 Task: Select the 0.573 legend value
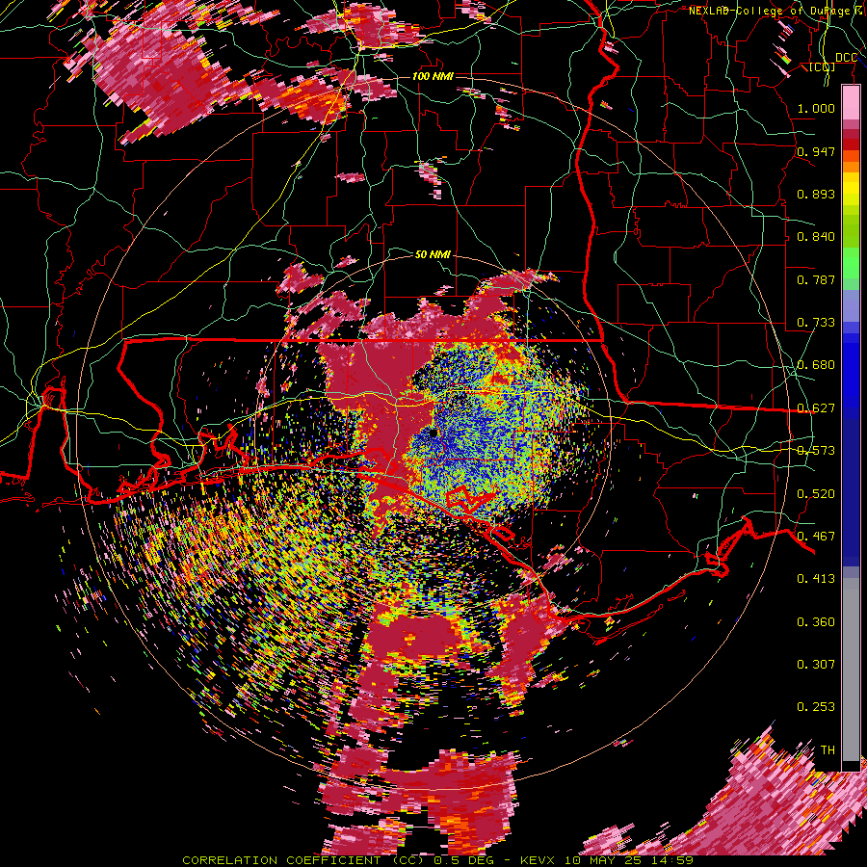coord(816,450)
